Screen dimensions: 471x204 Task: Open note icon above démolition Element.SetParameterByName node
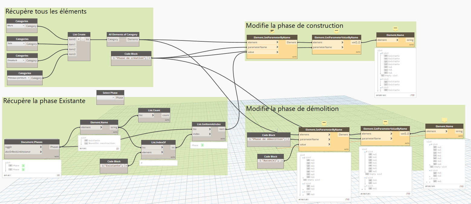click(x=324, y=123)
